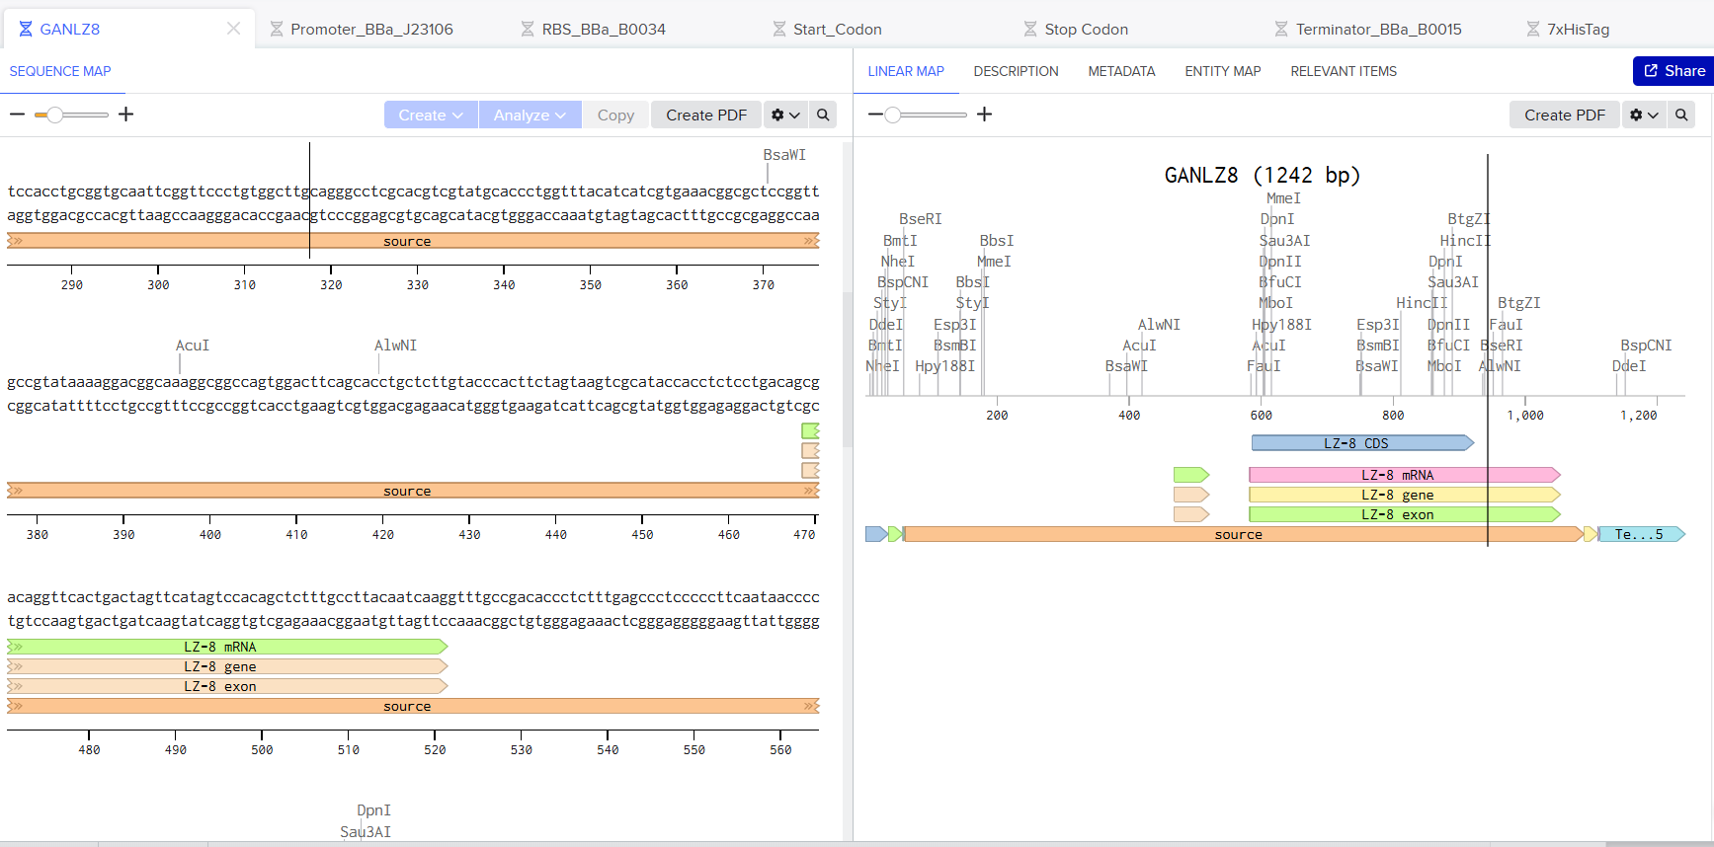Zoom out sequence map with minus icon

click(x=17, y=115)
